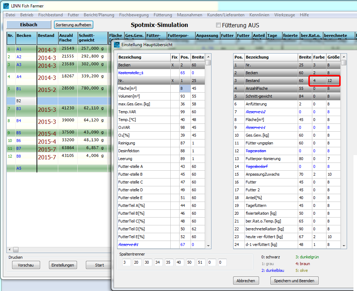Screen dimensions: 357x291
Task: Click the heute ver-füttert [kg] row
Action: click(x=287, y=237)
